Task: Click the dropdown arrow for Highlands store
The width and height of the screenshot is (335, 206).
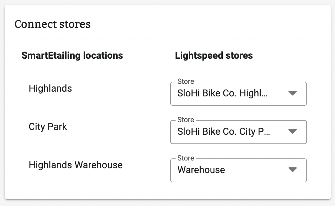Action: (x=292, y=93)
